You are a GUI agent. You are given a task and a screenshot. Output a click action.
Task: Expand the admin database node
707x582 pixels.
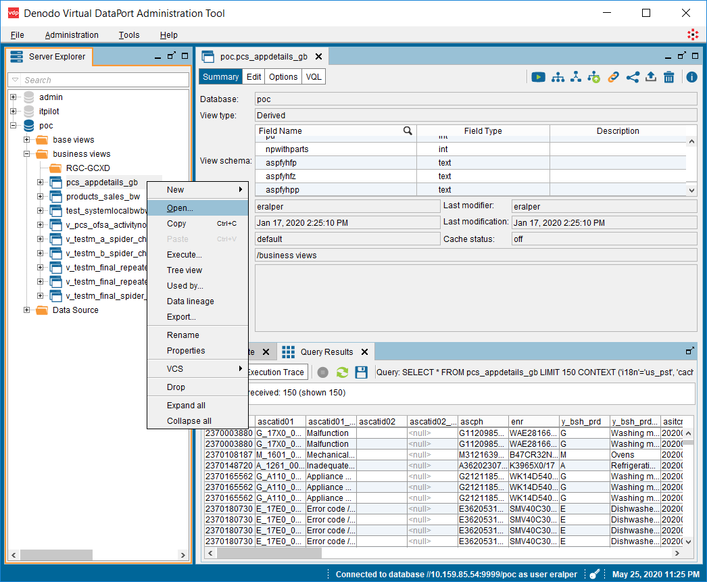point(13,97)
